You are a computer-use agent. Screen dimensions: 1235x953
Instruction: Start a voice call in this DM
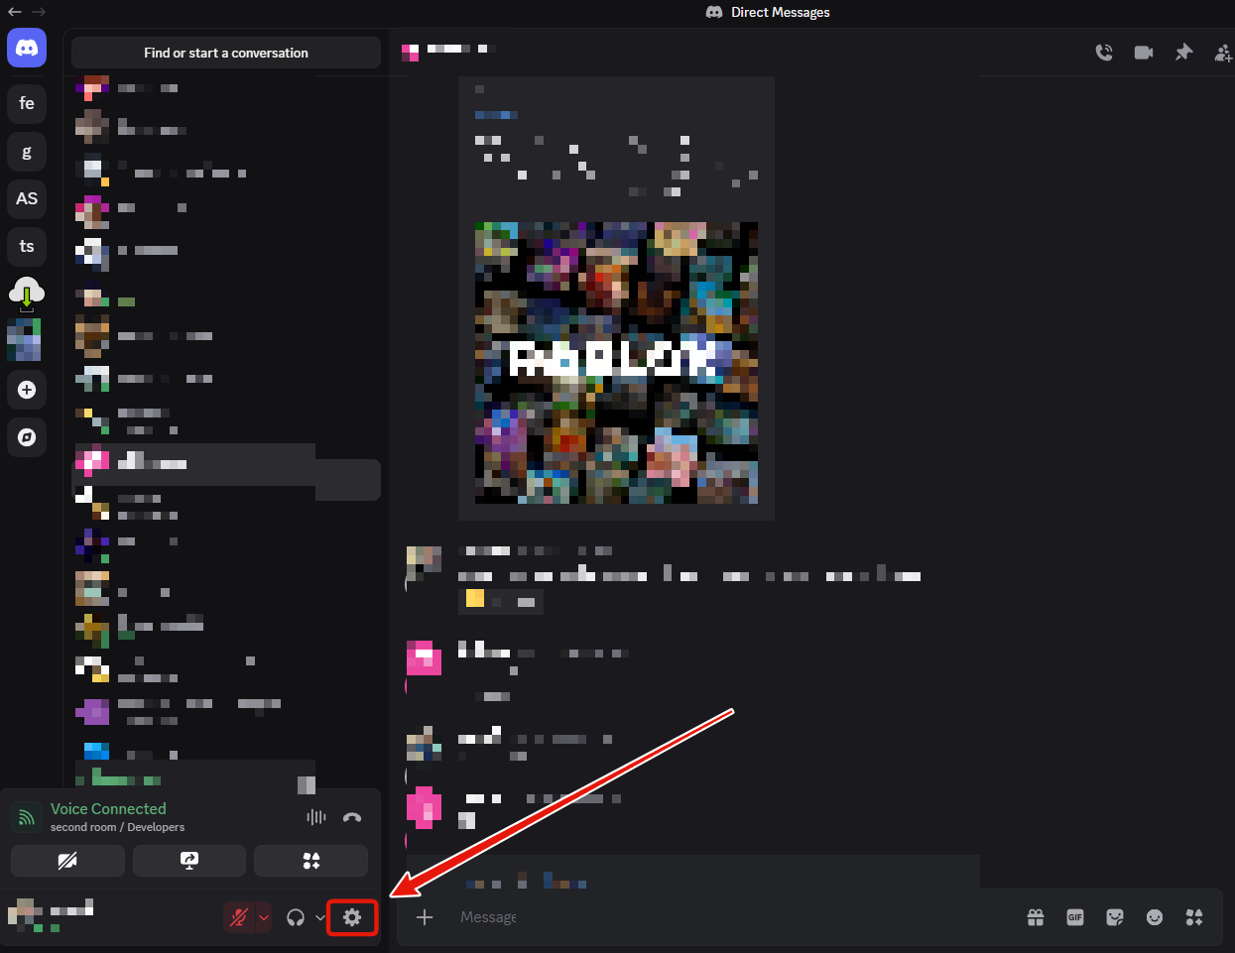click(1104, 53)
